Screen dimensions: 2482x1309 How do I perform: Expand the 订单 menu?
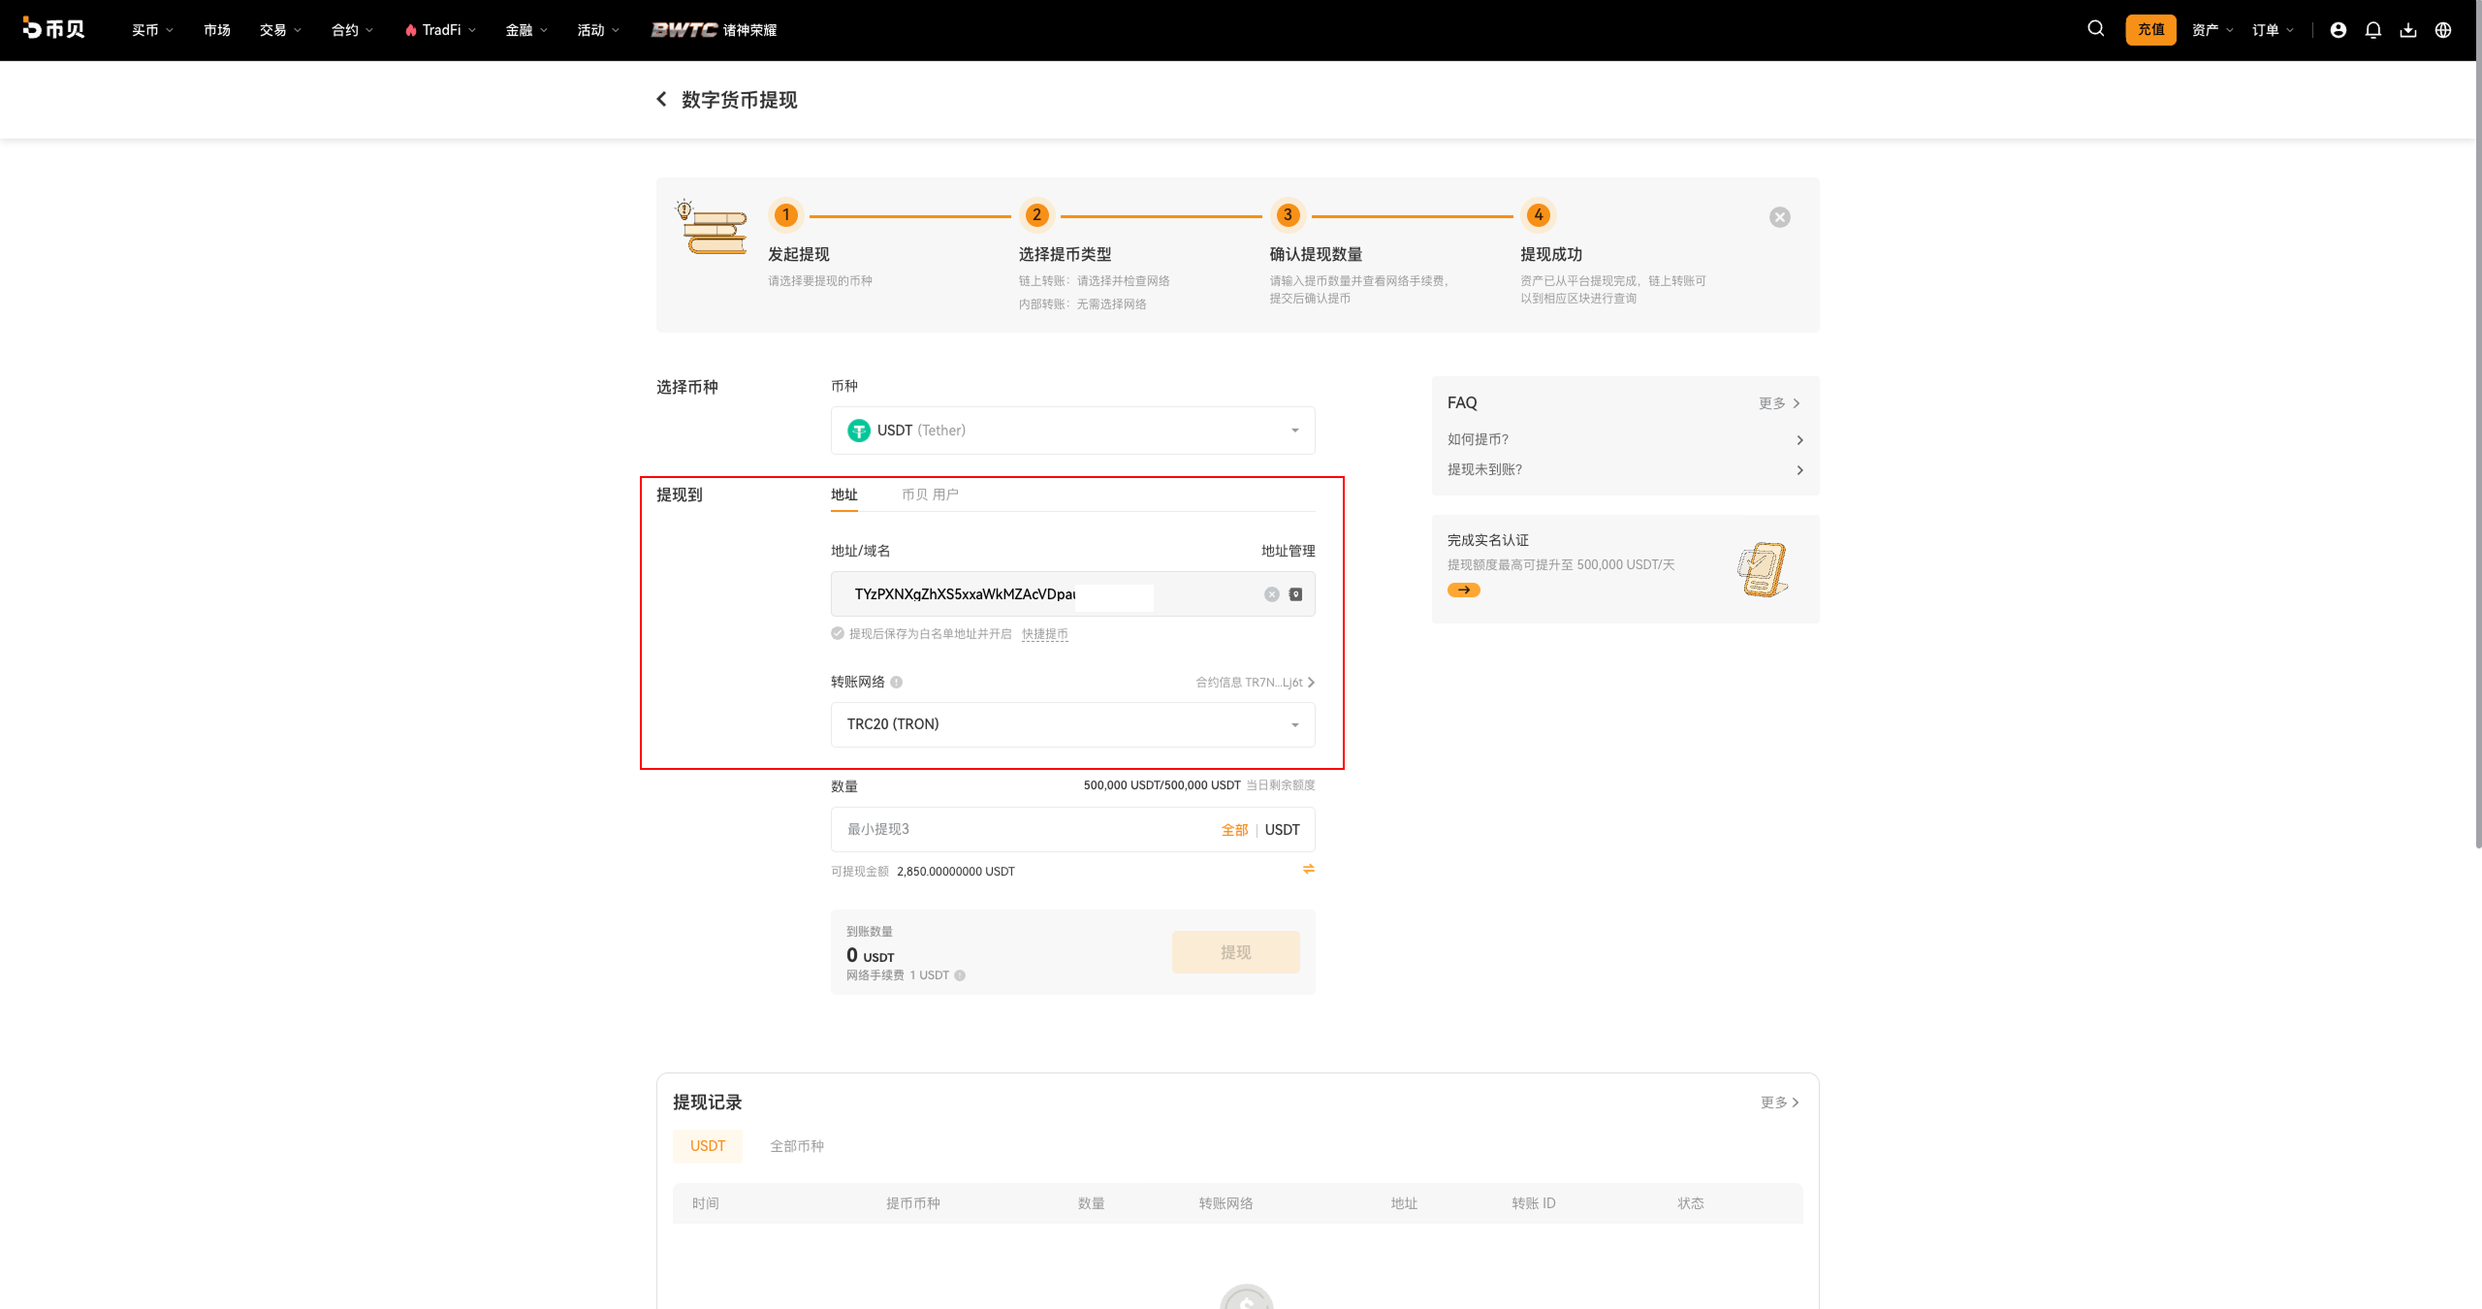coord(2273,30)
